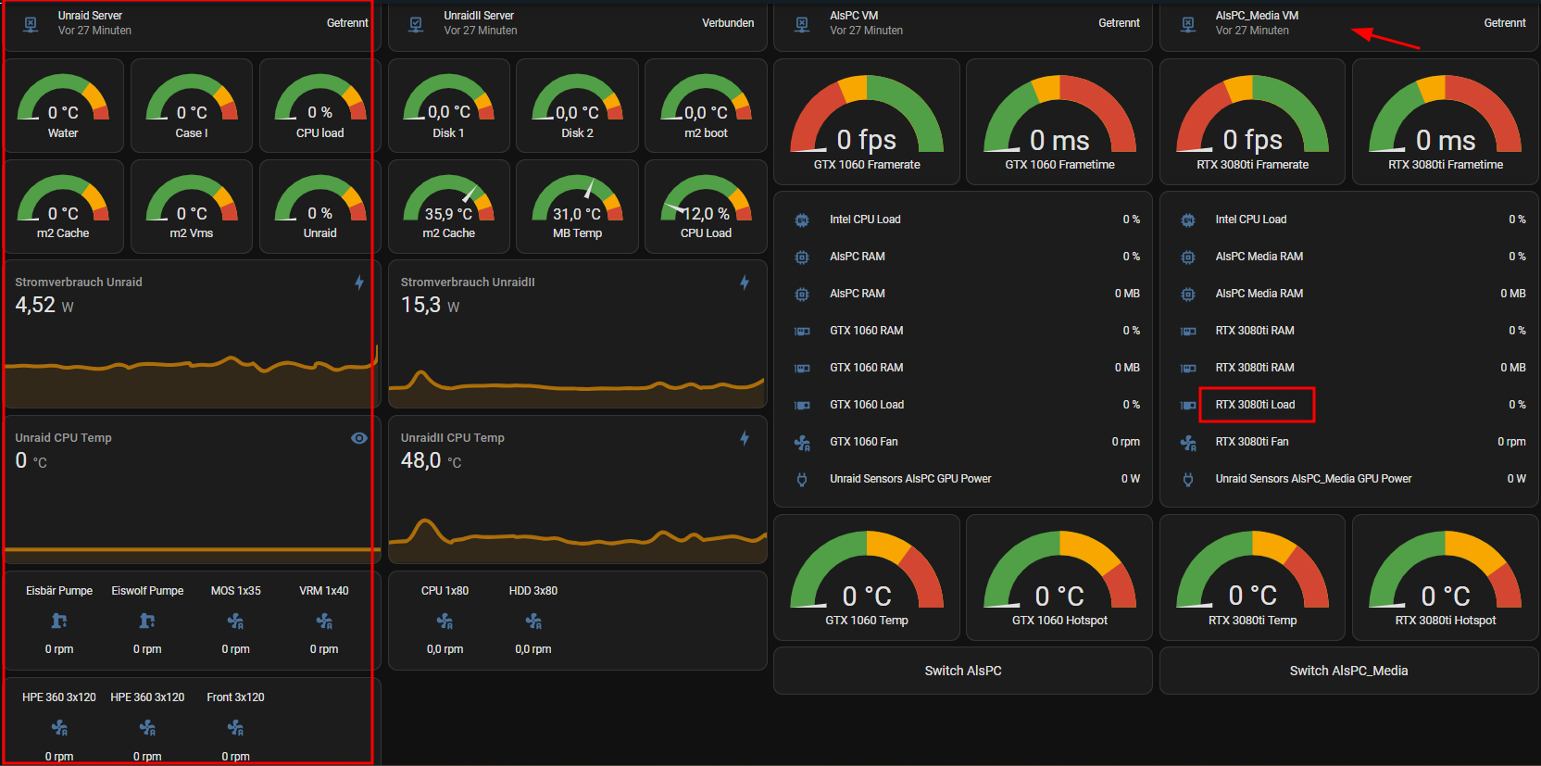Click memory icon beside AlsPC Media RAM percent
Screen dimensions: 1541x766
[1188, 257]
